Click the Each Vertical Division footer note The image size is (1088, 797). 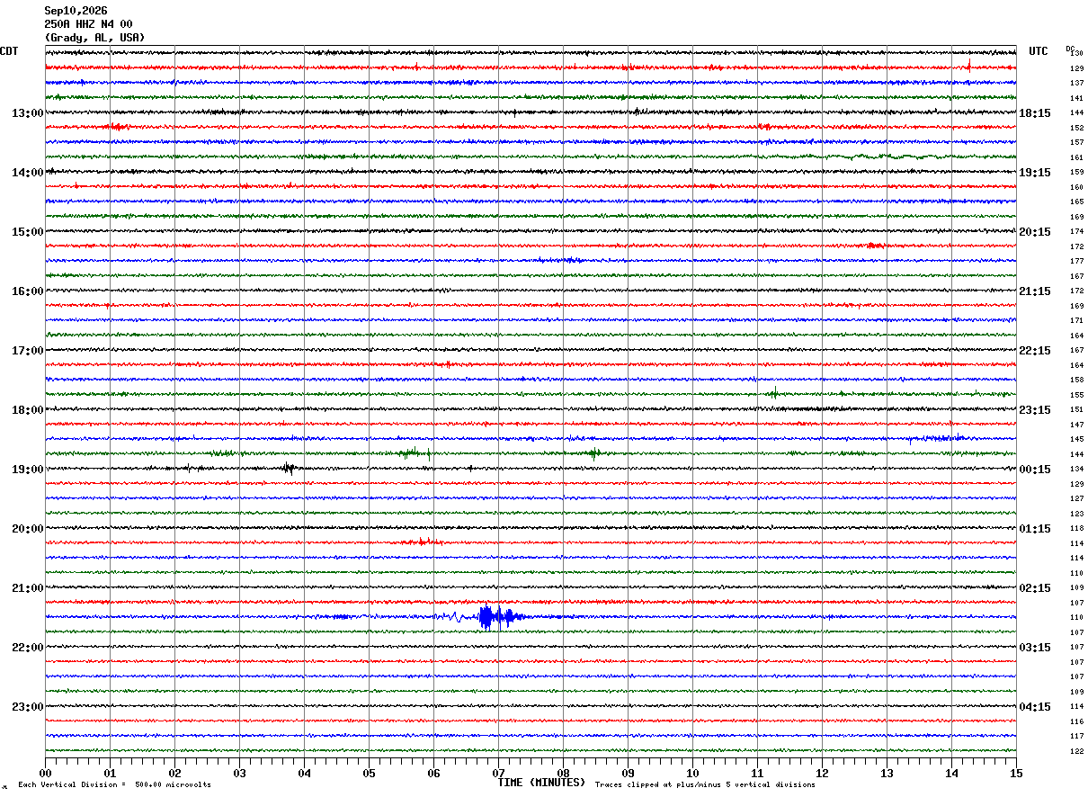pos(114,784)
